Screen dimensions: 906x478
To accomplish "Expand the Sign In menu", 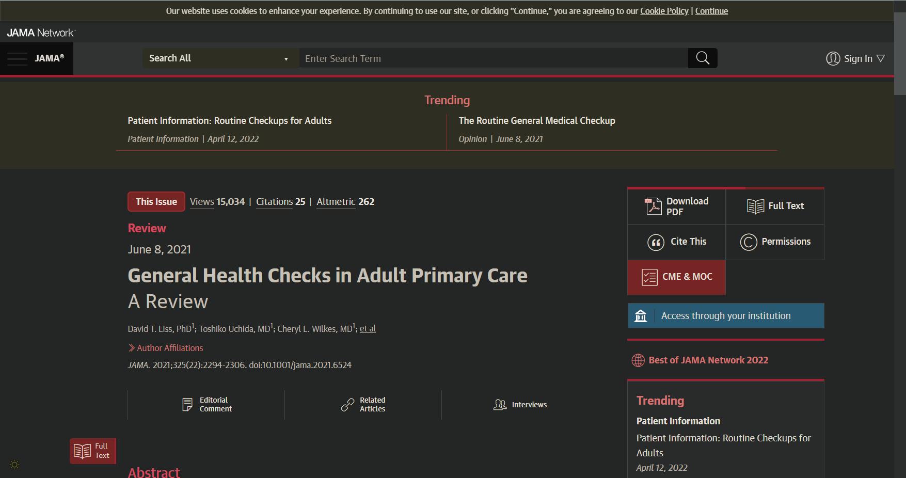I will tap(855, 59).
